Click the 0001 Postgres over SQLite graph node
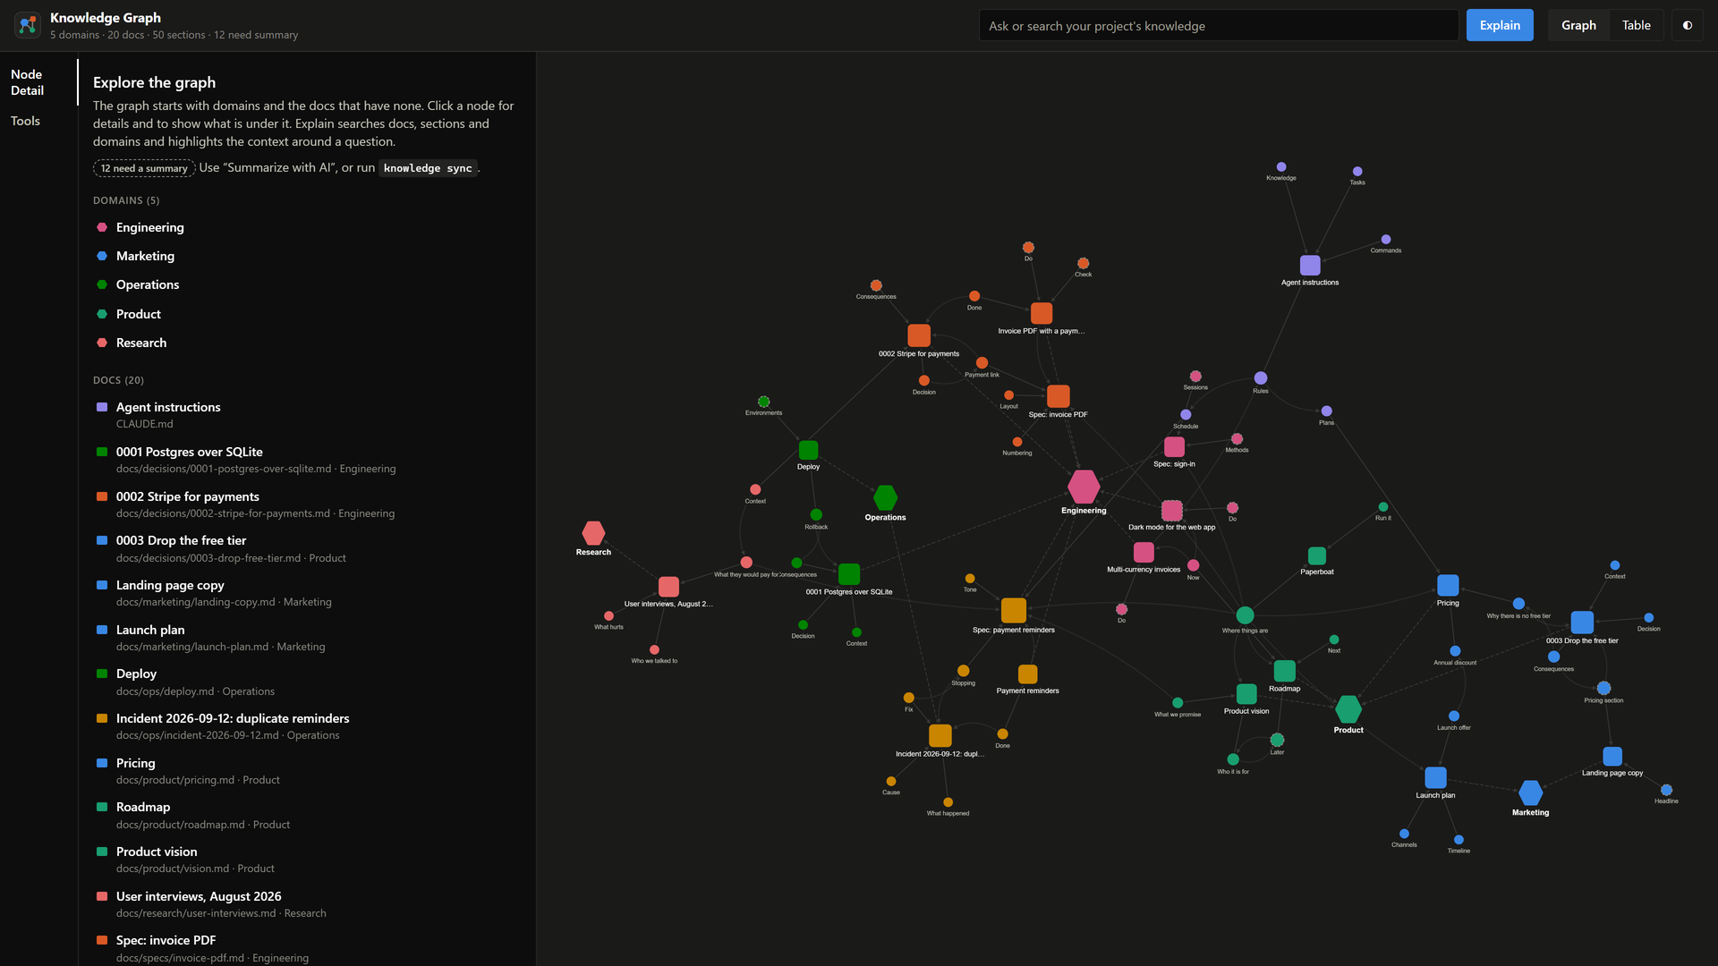Image resolution: width=1718 pixels, height=966 pixels. click(849, 574)
